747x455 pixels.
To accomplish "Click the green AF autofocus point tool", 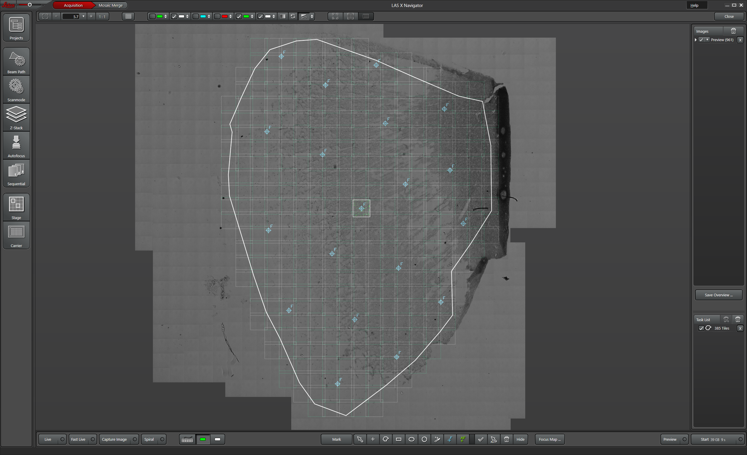I will 463,439.
